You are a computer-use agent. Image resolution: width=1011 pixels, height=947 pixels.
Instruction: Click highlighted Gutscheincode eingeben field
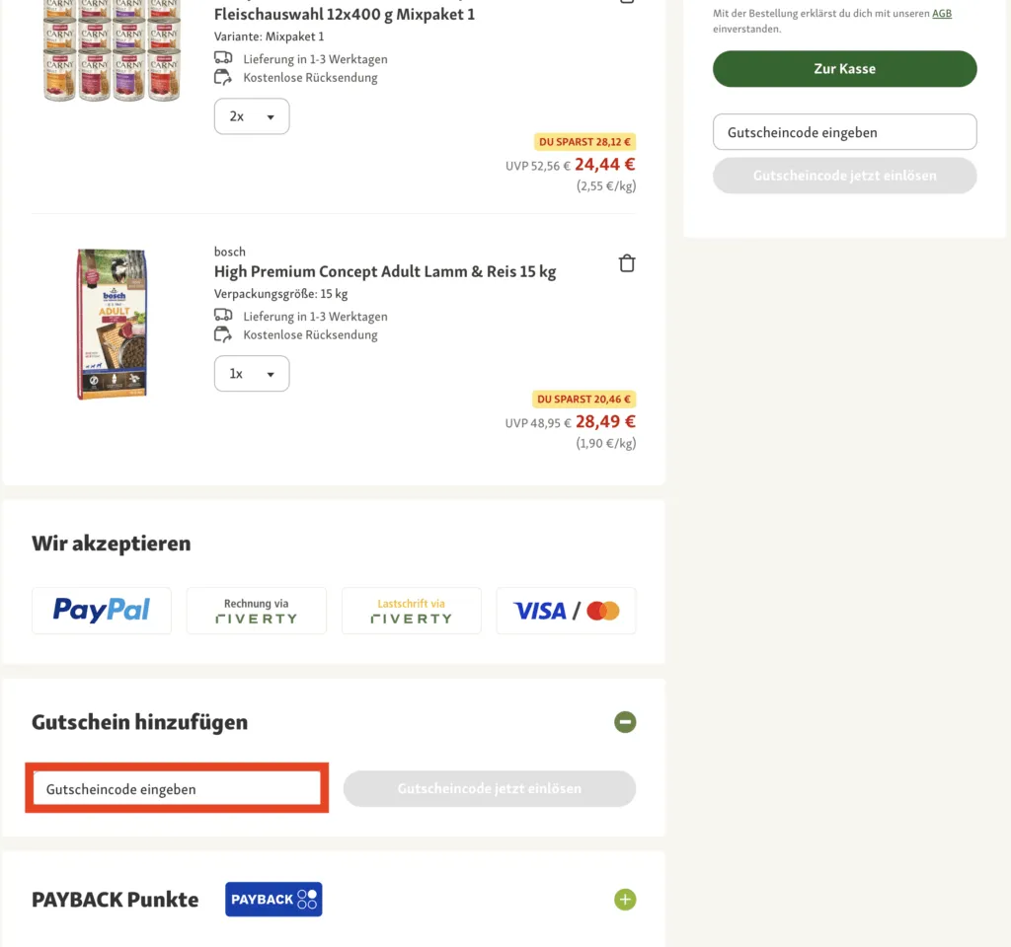coord(177,789)
